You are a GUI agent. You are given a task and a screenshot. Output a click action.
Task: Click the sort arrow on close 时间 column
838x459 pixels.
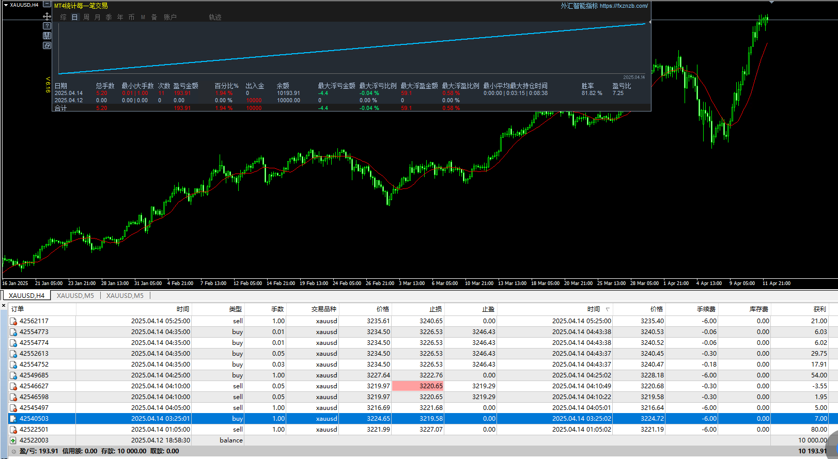tap(608, 309)
